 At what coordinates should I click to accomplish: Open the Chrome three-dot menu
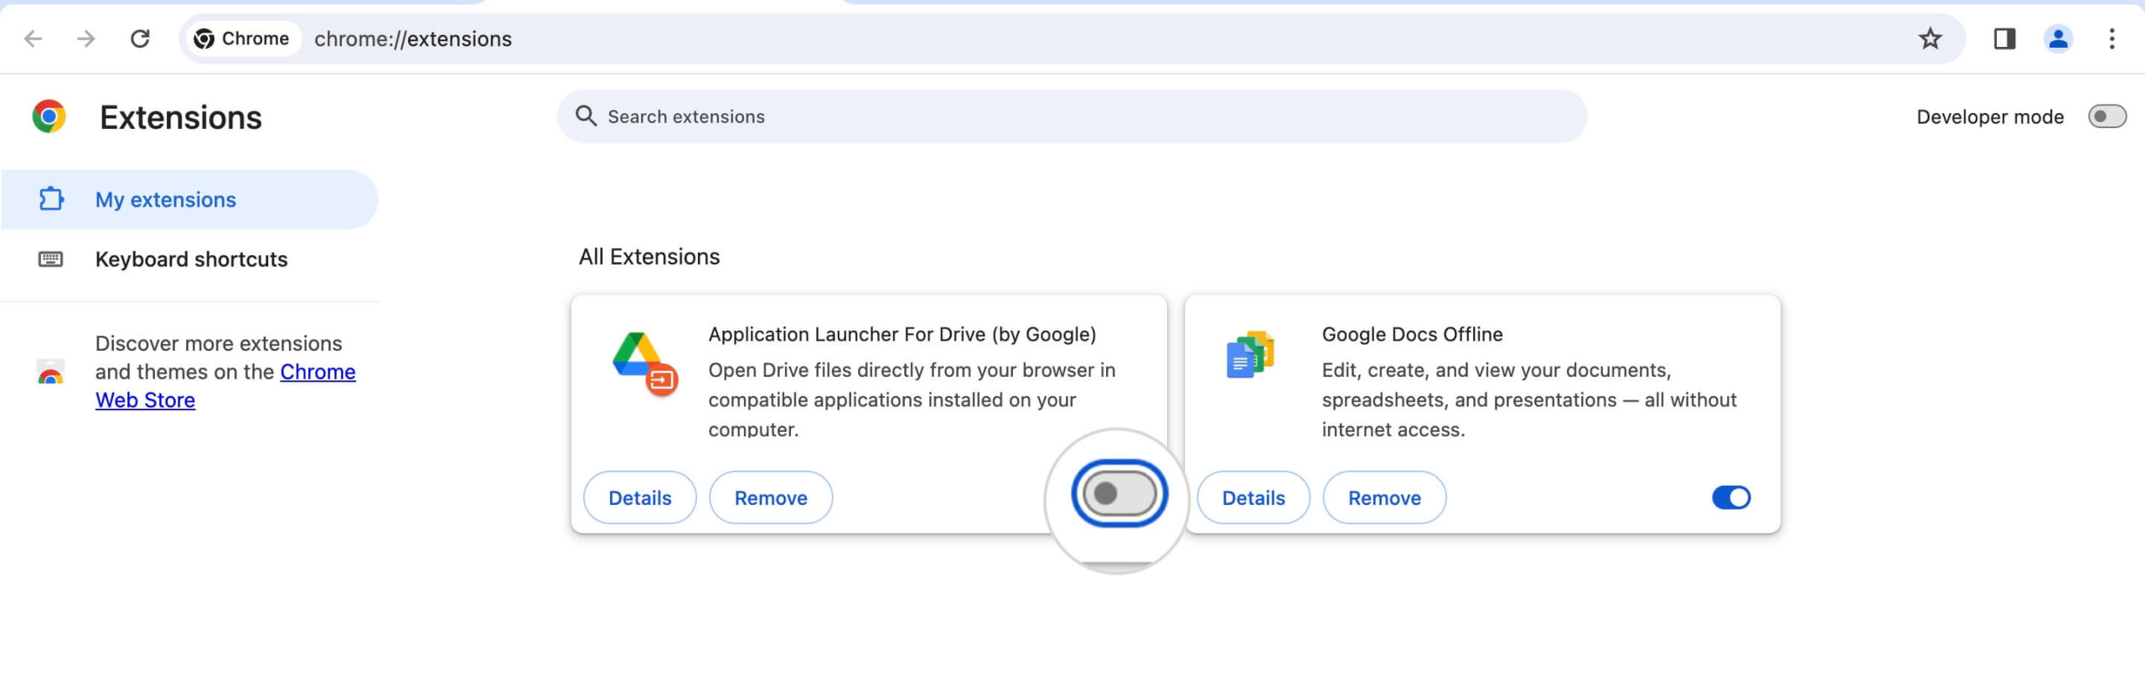coord(2111,39)
